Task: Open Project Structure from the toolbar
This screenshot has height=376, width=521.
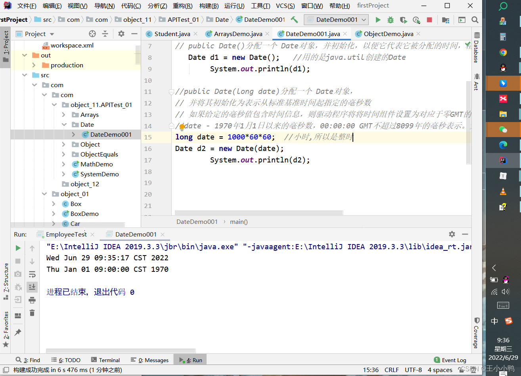Action: 446,19
